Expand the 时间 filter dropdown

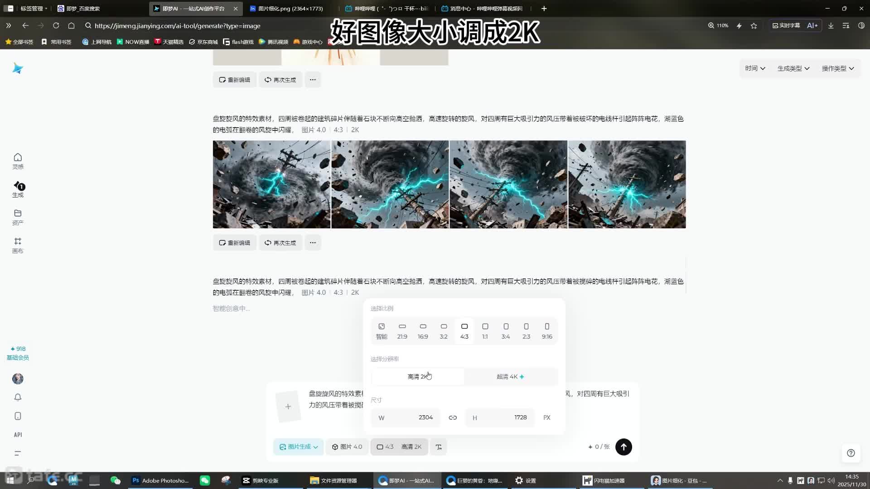(x=755, y=68)
